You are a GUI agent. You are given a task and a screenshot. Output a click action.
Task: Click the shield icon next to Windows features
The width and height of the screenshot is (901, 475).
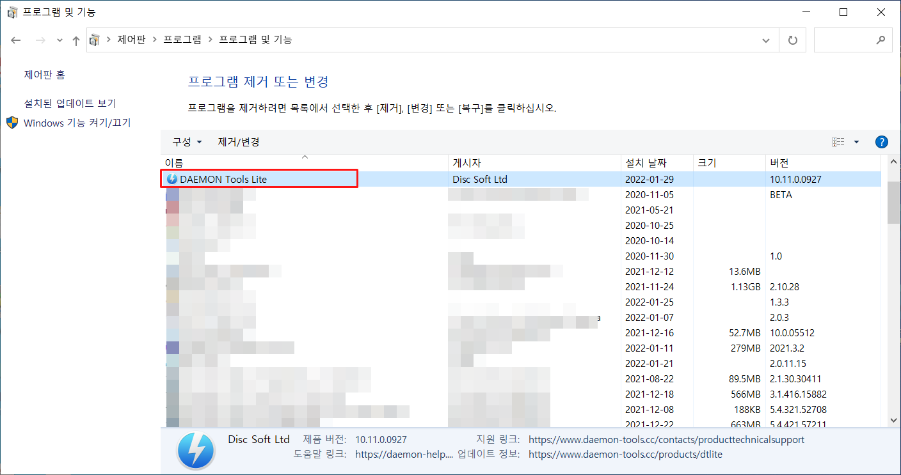click(12, 123)
